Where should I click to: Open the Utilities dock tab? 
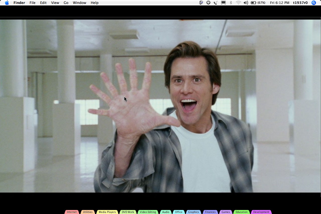coord(88,212)
